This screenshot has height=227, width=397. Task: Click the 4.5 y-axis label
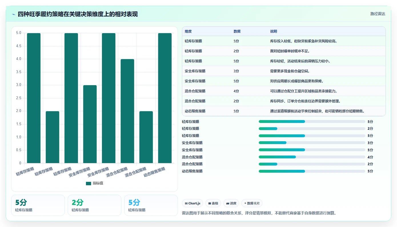coord(19,46)
